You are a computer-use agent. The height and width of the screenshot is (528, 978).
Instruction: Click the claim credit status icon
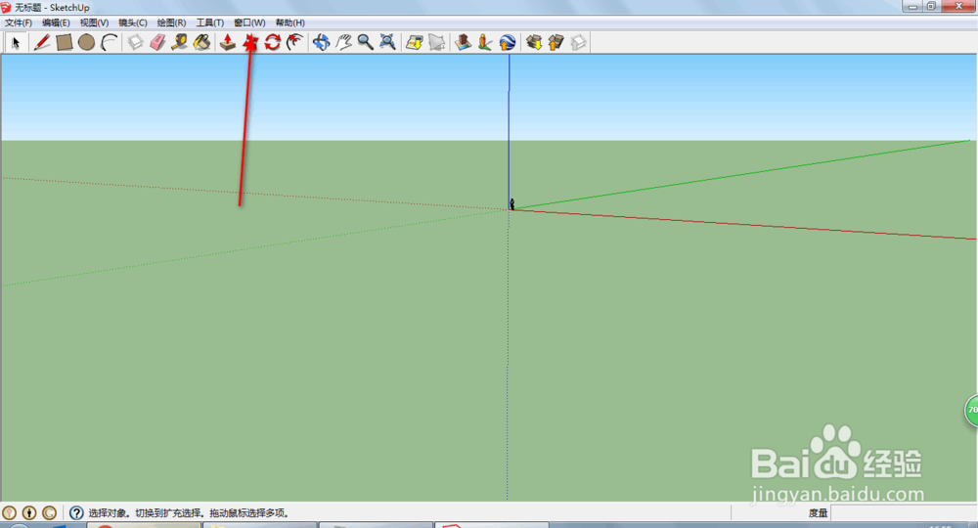coord(49,513)
